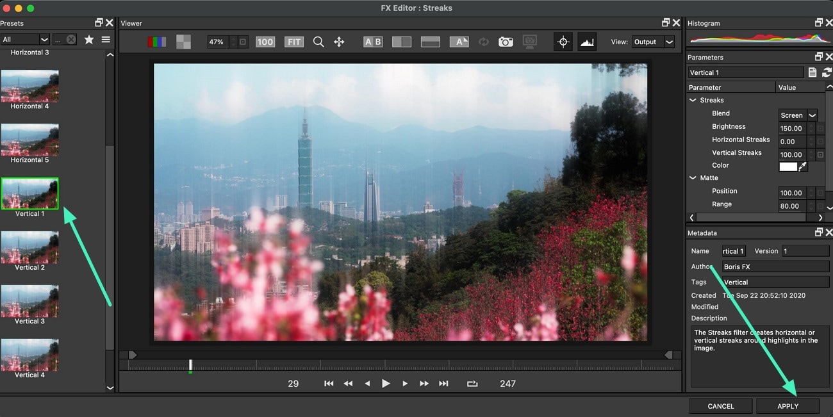Toggle the checkerboard alpha background icon

point(183,42)
